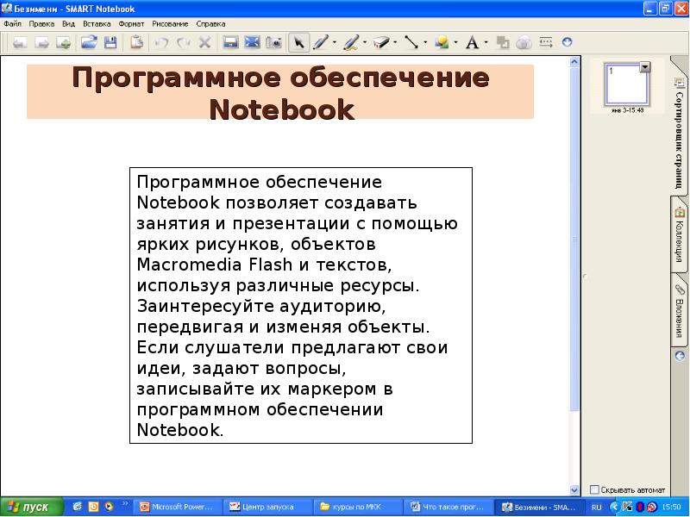Click the Windows пуск start button
Viewport: 690px width, 517px height.
32,507
